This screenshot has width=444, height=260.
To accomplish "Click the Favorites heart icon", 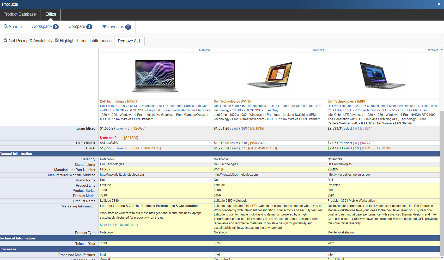I will pos(104,27).
